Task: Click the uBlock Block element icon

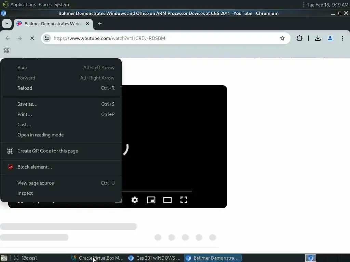Action: tap(10, 166)
